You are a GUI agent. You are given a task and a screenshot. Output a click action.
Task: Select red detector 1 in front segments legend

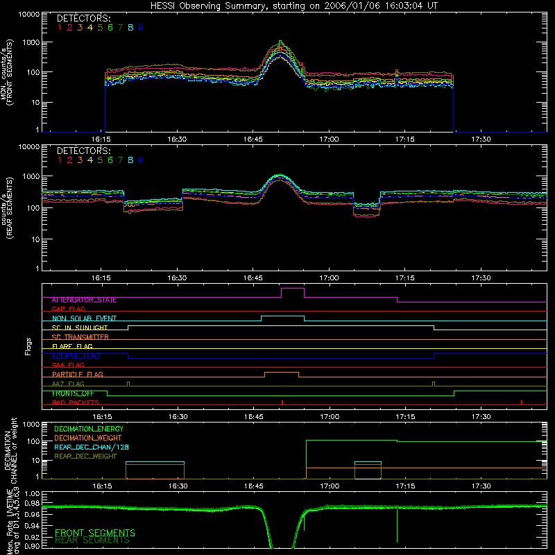pos(60,28)
